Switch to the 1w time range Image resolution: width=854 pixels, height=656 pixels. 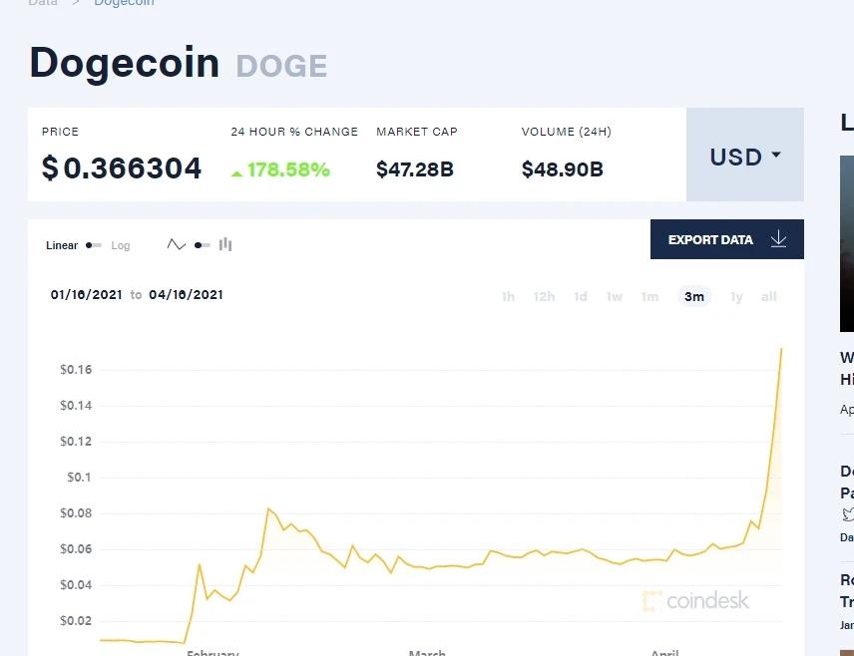(x=615, y=297)
